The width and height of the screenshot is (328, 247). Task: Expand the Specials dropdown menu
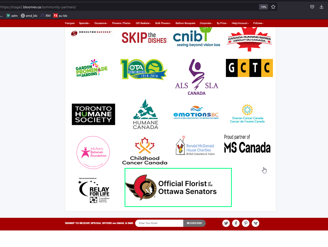(x=85, y=23)
